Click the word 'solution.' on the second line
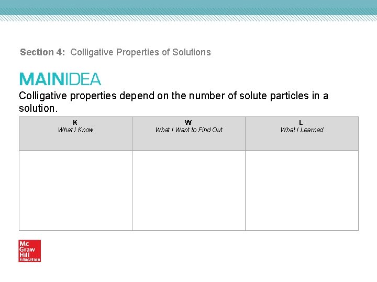 click(x=38, y=108)
